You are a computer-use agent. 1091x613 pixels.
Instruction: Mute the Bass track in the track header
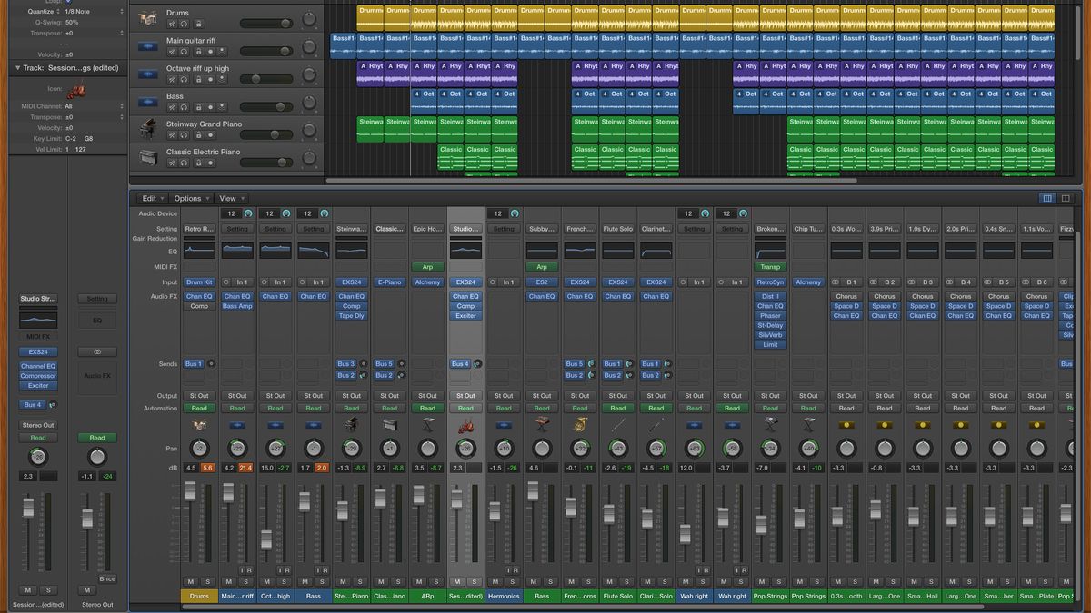[171, 105]
